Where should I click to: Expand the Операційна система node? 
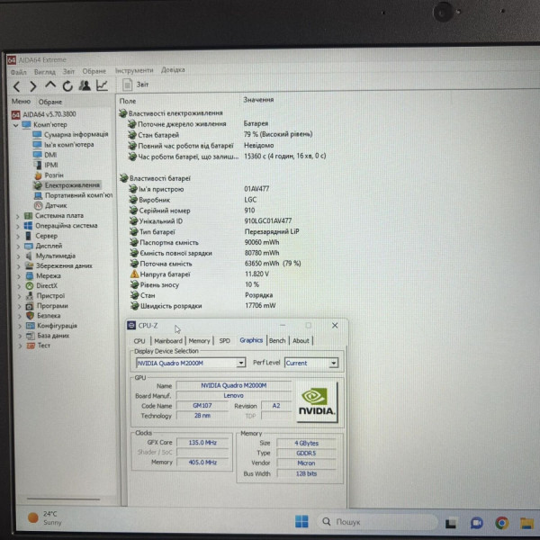point(18,227)
